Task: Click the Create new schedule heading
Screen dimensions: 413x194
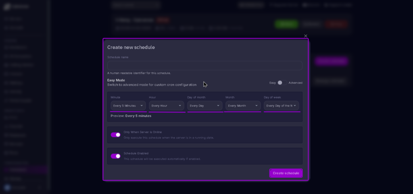Action: [131, 47]
